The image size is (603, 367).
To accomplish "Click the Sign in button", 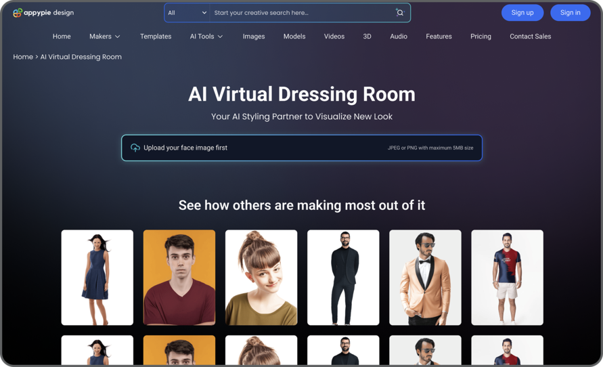I will 571,13.
